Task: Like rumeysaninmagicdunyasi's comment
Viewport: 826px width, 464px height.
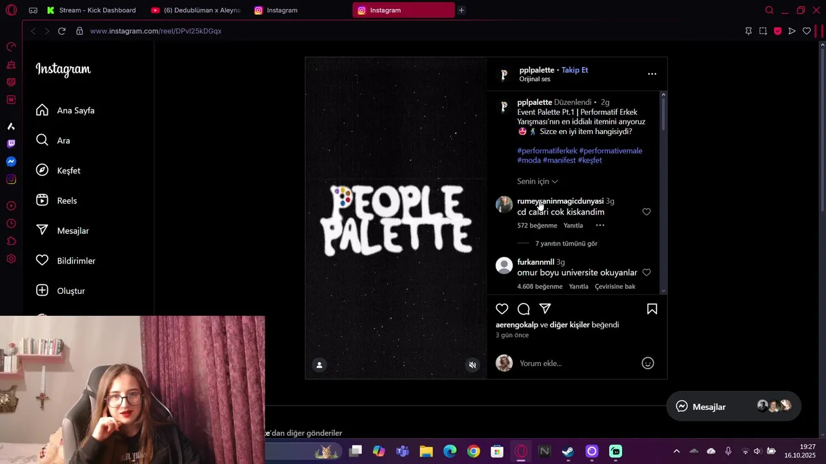Action: pos(647,212)
